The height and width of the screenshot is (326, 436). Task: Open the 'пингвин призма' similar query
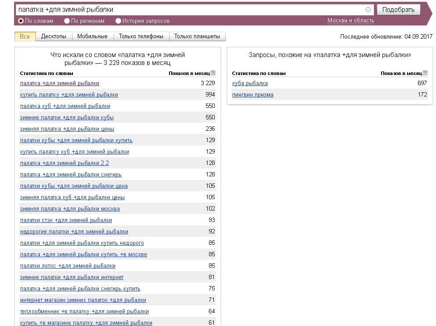coord(253,95)
